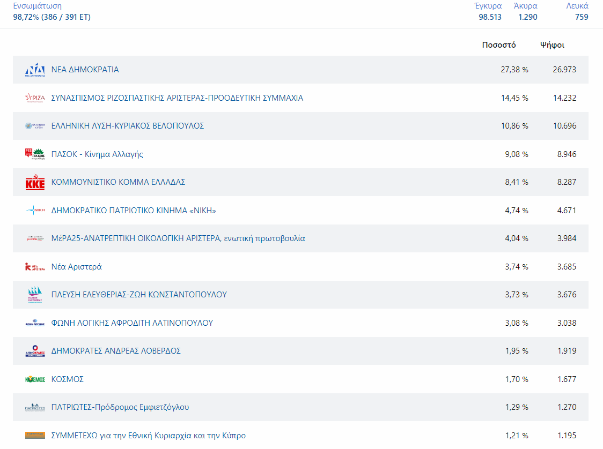The height and width of the screenshot is (449, 603).
Task: Click ΠΑΣΟΚ vote count 8.946
Action: pyautogui.click(x=567, y=154)
